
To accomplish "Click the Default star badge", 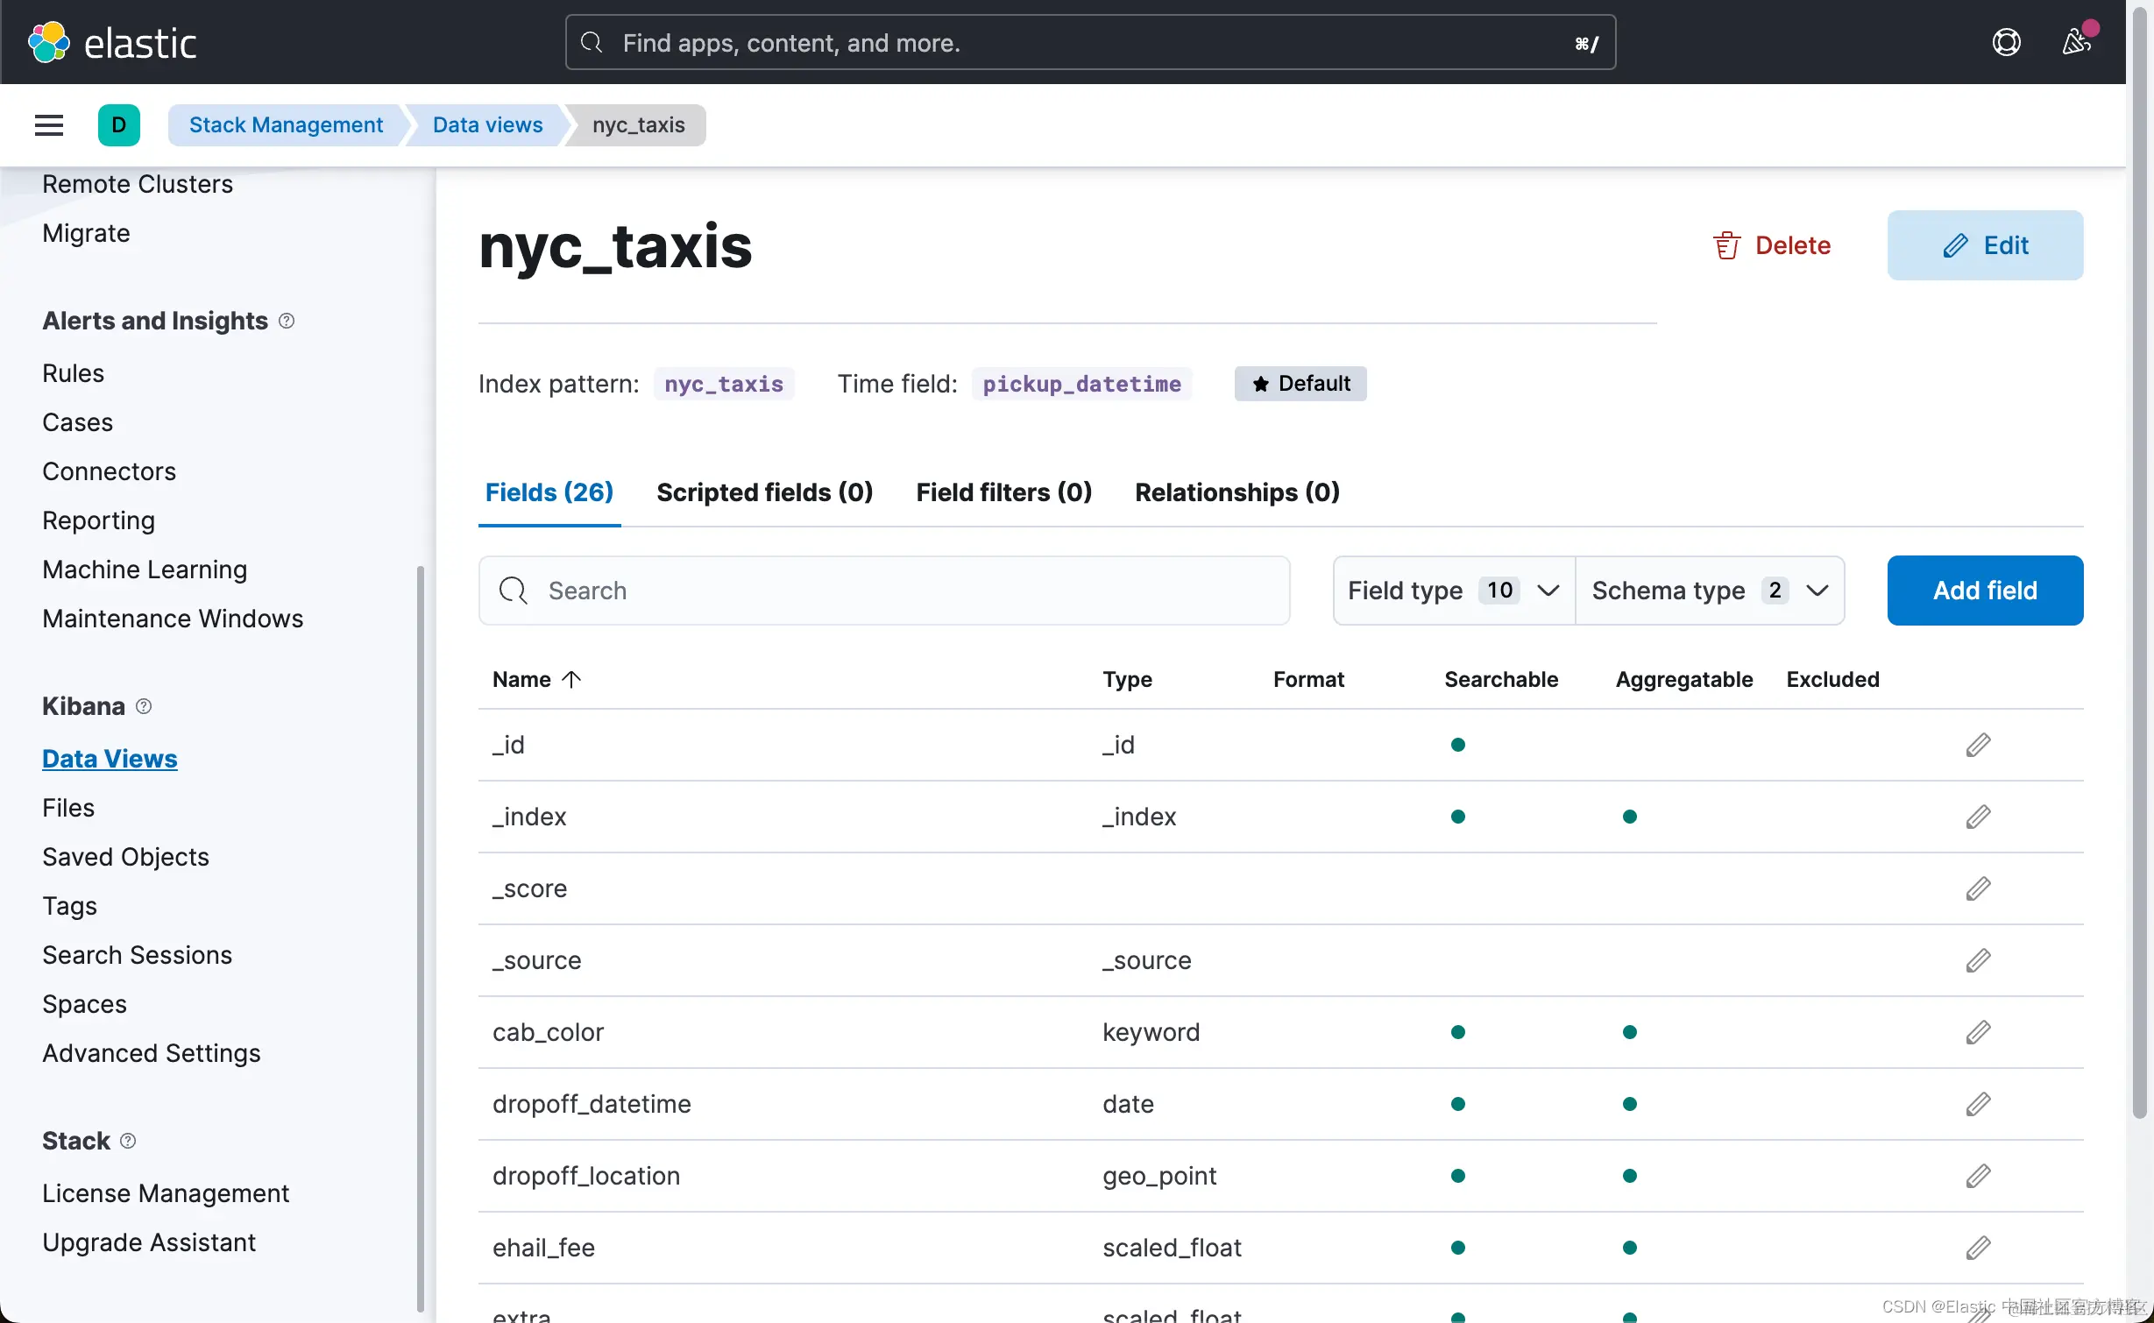I will point(1300,384).
